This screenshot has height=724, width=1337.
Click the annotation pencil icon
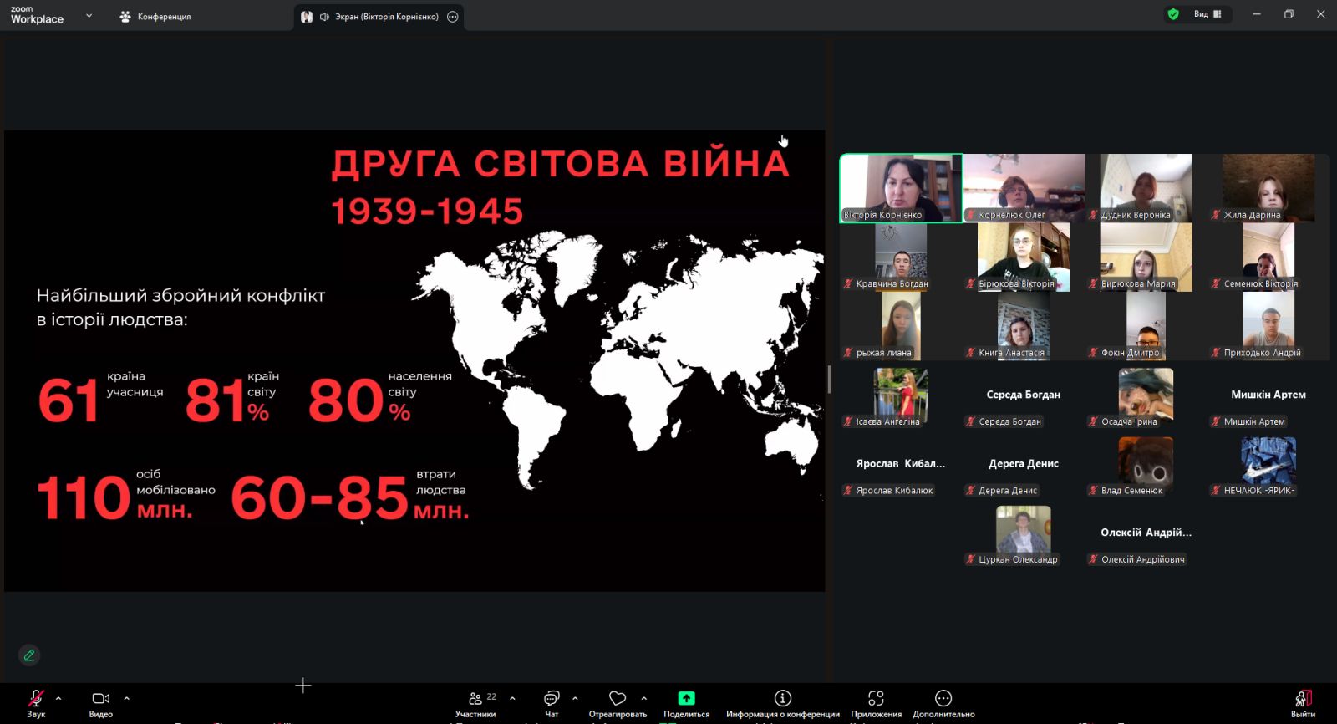point(29,655)
